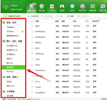The height and width of the screenshot is (100, 107).
Task: Click the 意见反馈 feedback link
Action: [21, 99]
